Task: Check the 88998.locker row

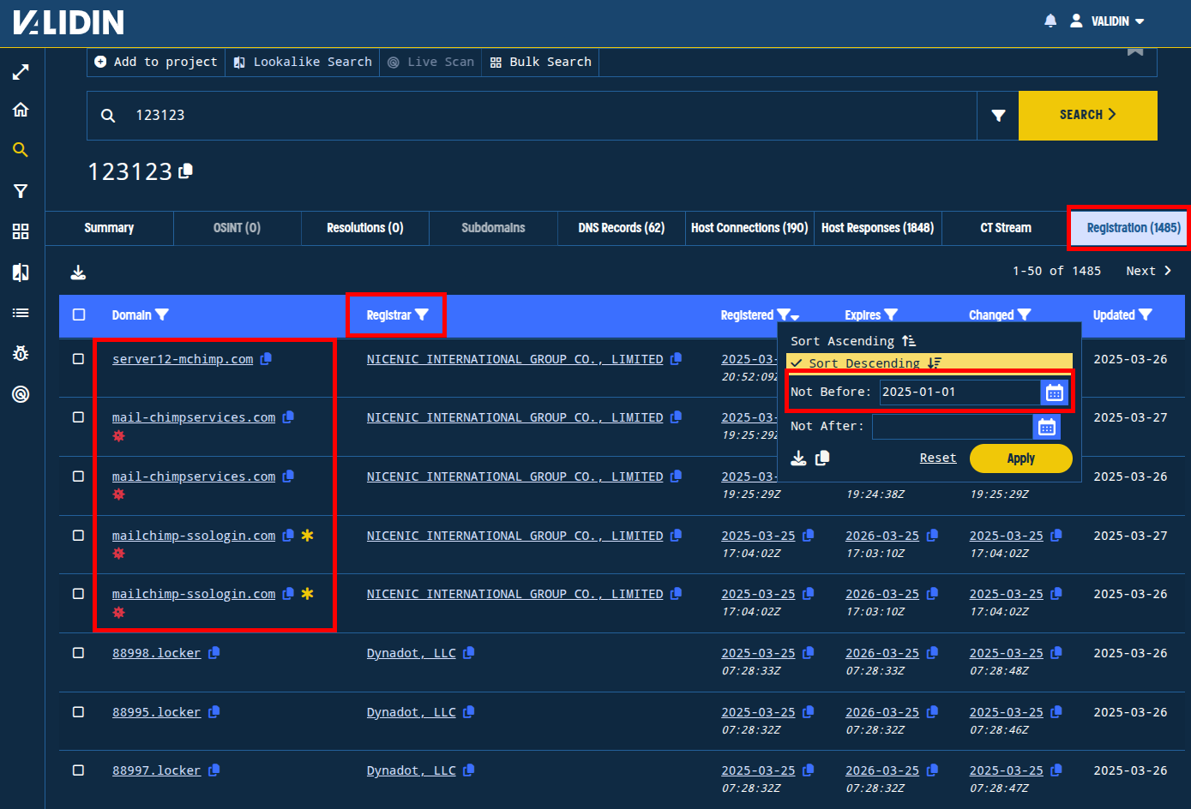Action: (x=78, y=653)
